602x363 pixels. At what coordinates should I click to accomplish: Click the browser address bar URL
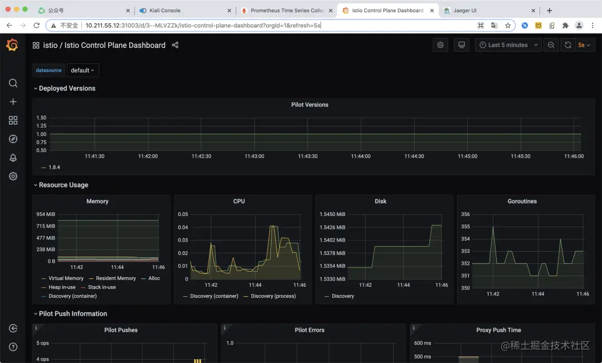coord(203,25)
